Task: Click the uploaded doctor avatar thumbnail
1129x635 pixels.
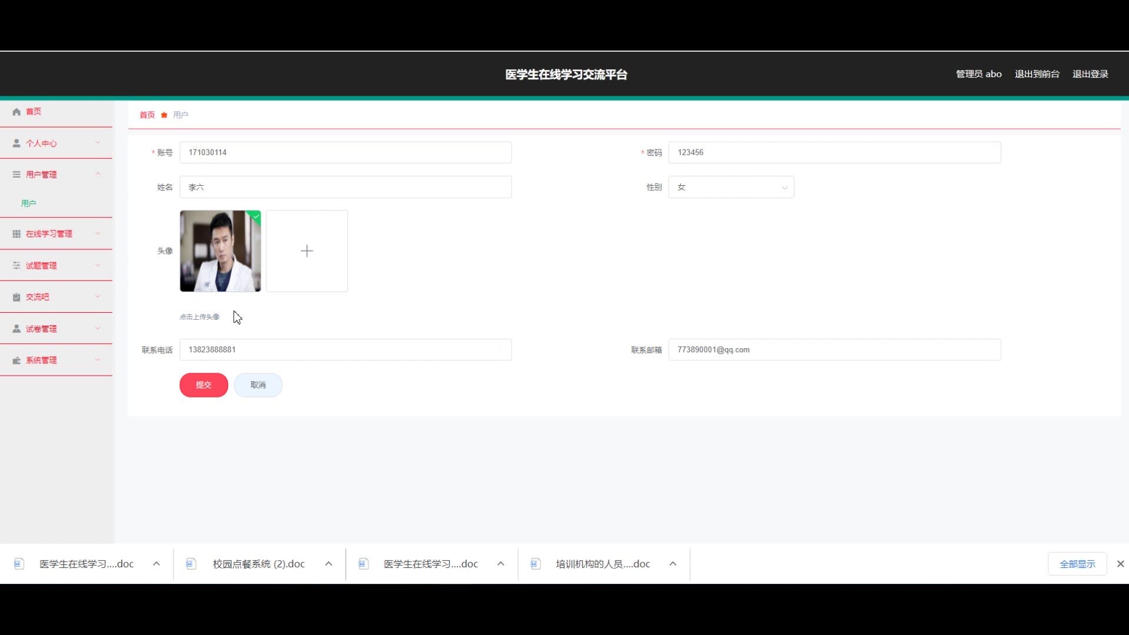Action: coord(220,251)
